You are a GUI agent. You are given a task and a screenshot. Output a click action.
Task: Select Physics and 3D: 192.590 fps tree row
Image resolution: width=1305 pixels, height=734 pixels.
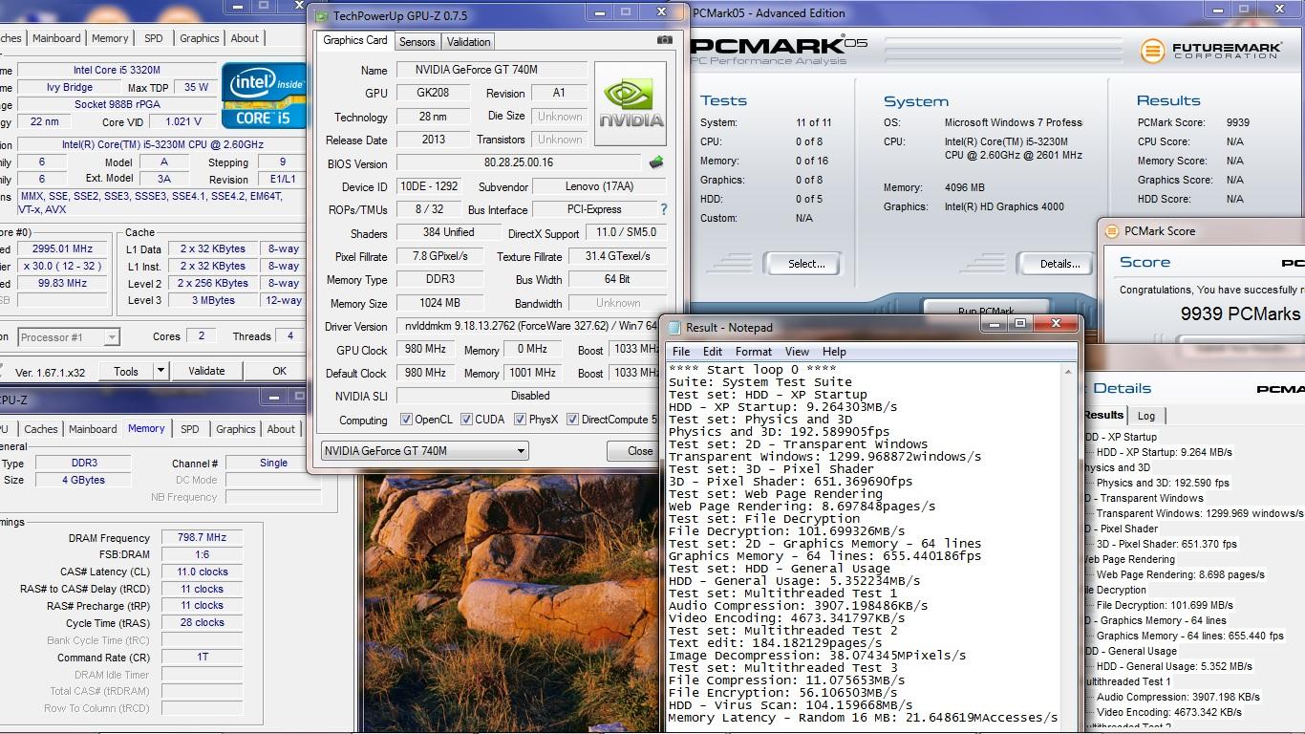1163,483
